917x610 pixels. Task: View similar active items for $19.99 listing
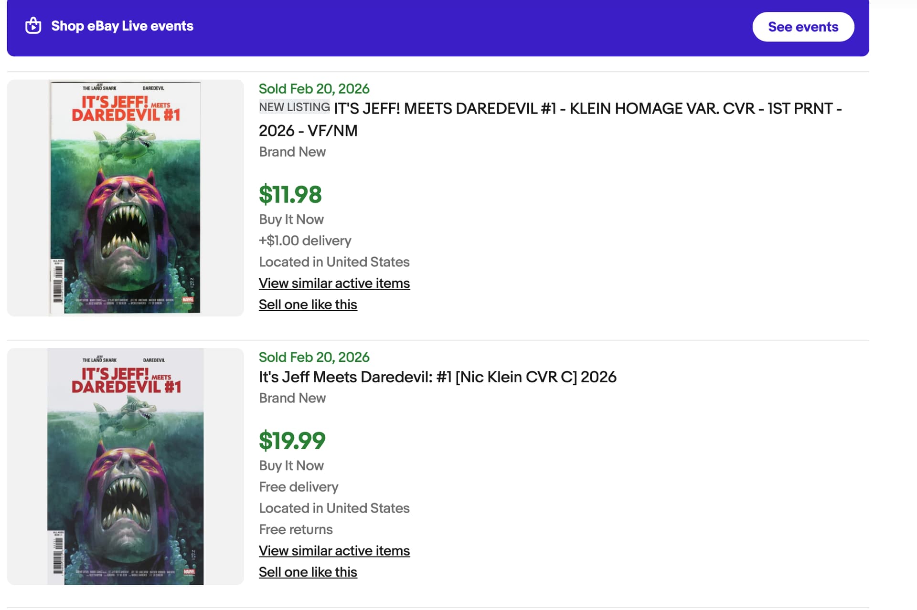(334, 551)
